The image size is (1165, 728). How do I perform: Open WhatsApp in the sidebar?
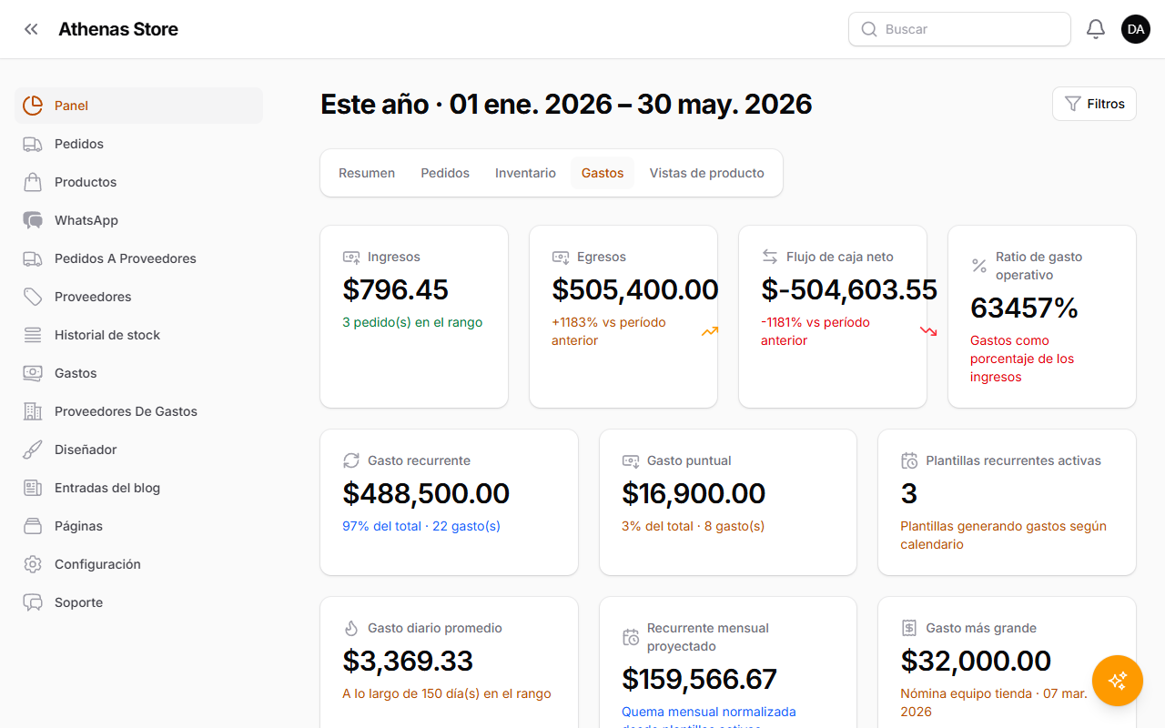tap(139, 220)
